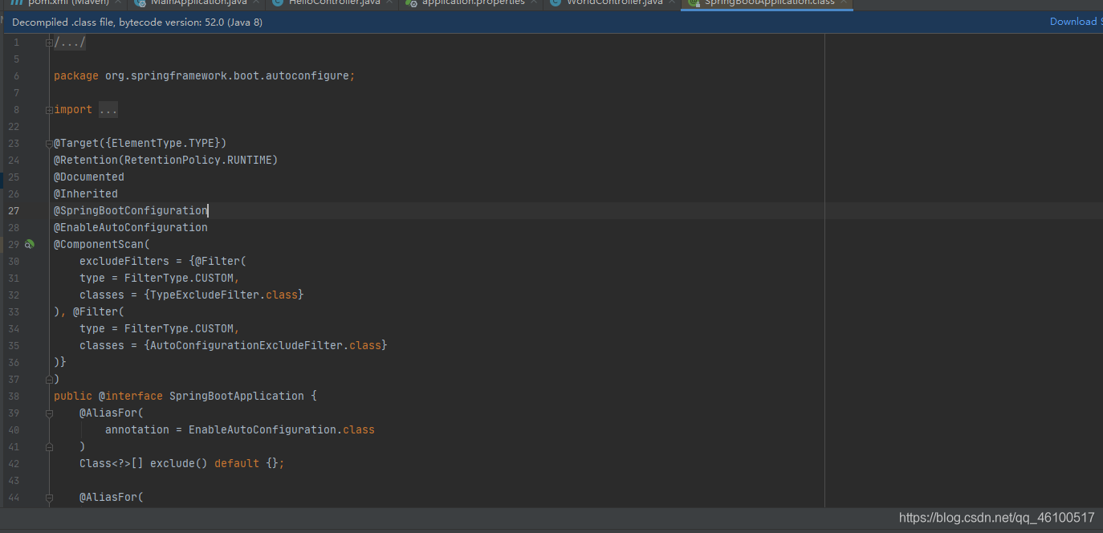Click the folded import '...' placeholder
The width and height of the screenshot is (1103, 533).
(x=108, y=110)
